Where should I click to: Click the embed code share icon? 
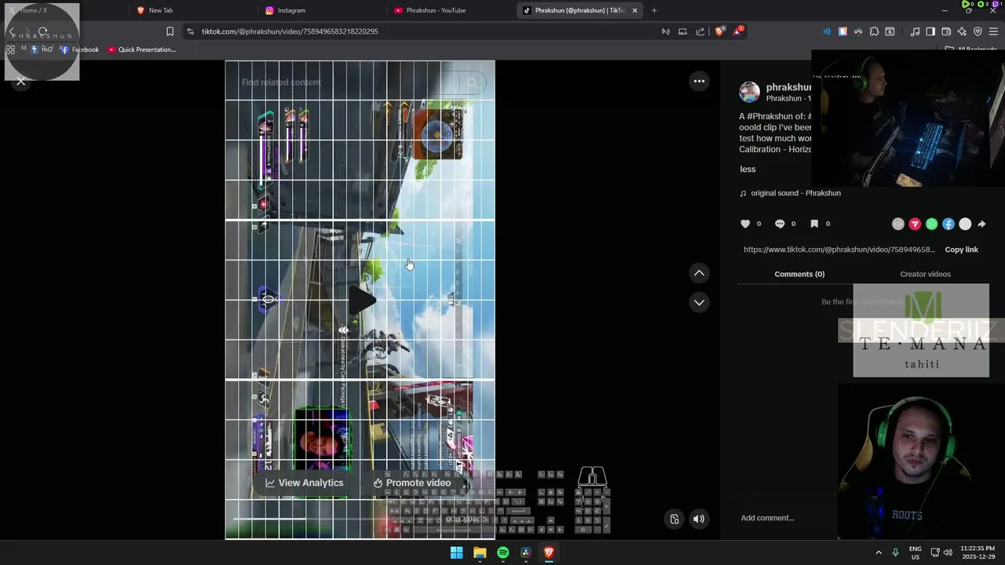898,224
